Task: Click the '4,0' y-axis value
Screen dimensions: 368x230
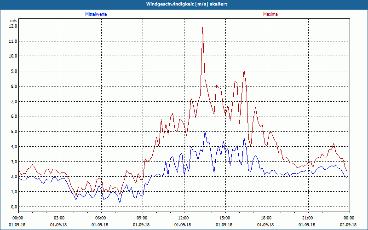Action: [14, 147]
